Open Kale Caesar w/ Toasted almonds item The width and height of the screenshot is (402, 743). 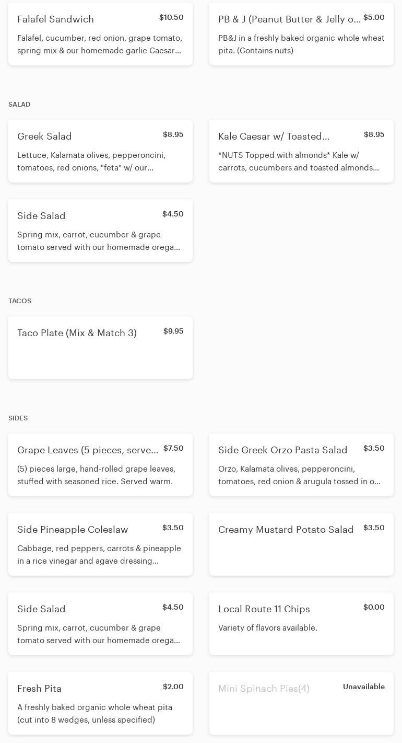pos(301,151)
